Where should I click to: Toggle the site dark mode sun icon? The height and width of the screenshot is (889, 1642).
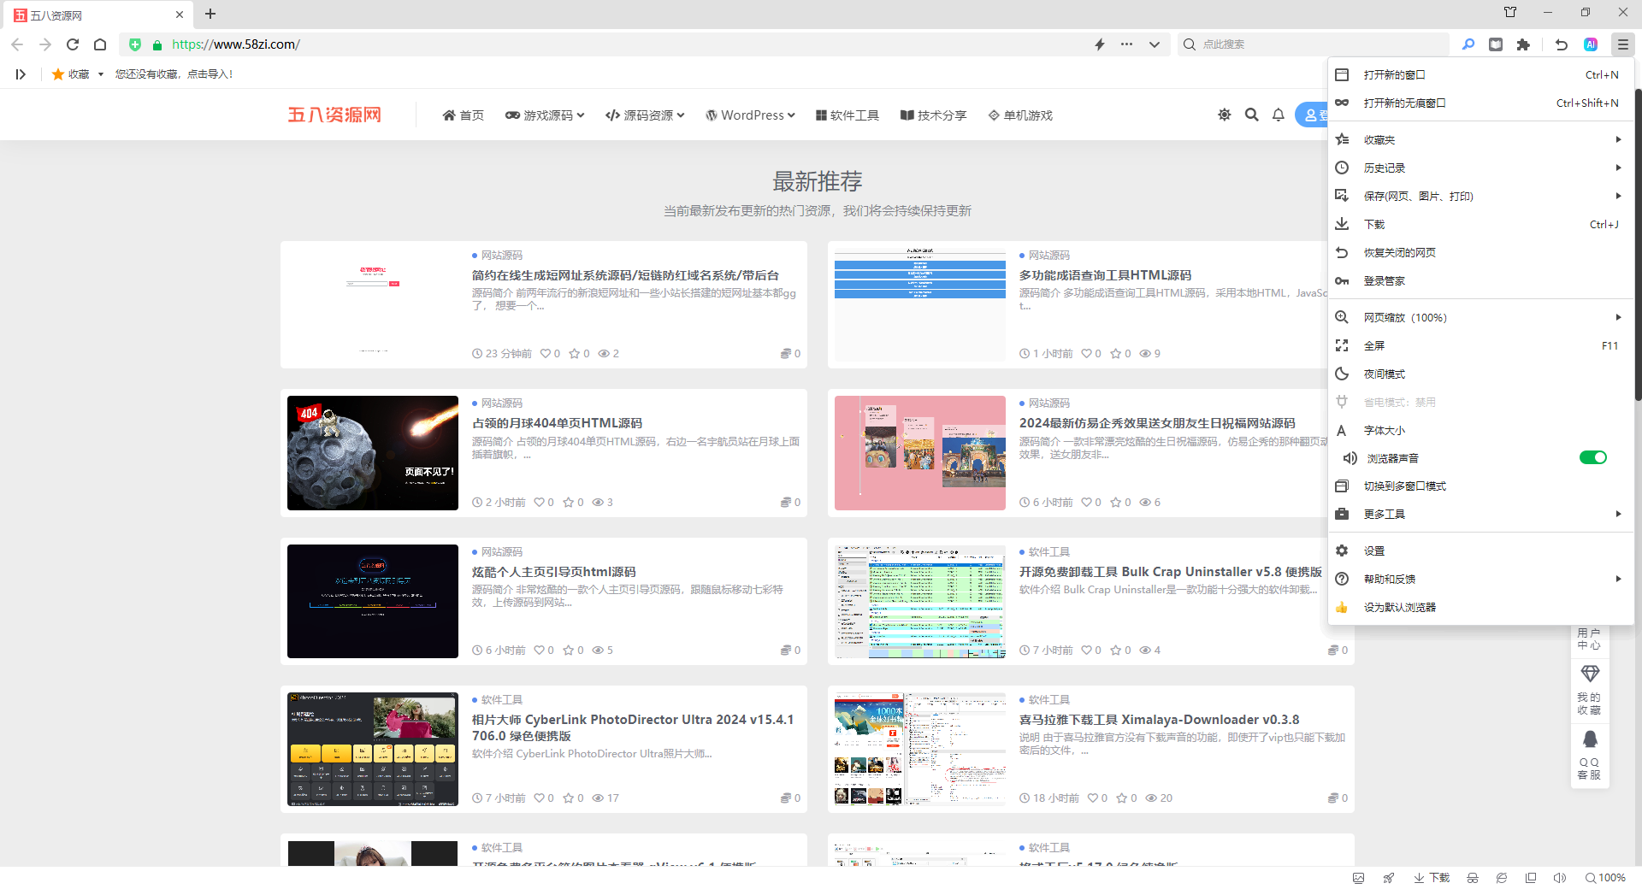pos(1225,115)
